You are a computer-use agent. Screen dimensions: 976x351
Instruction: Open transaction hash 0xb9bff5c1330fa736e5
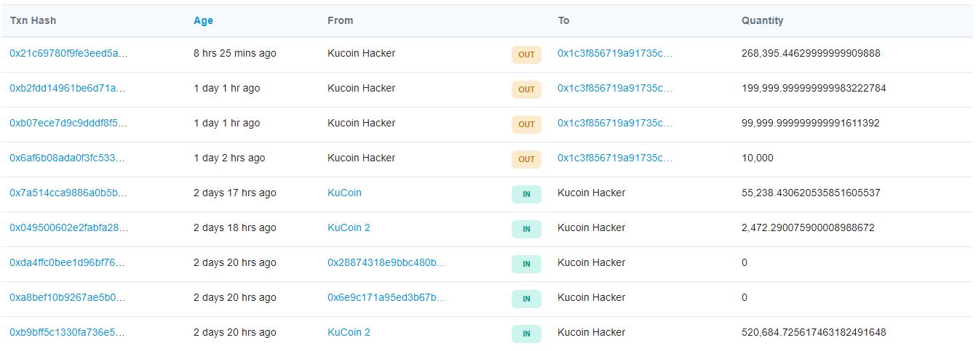pyautogui.click(x=68, y=332)
